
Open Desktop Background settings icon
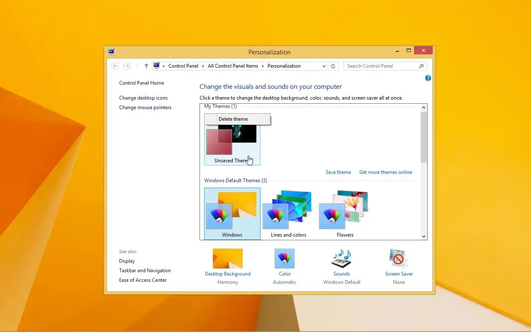tap(228, 259)
